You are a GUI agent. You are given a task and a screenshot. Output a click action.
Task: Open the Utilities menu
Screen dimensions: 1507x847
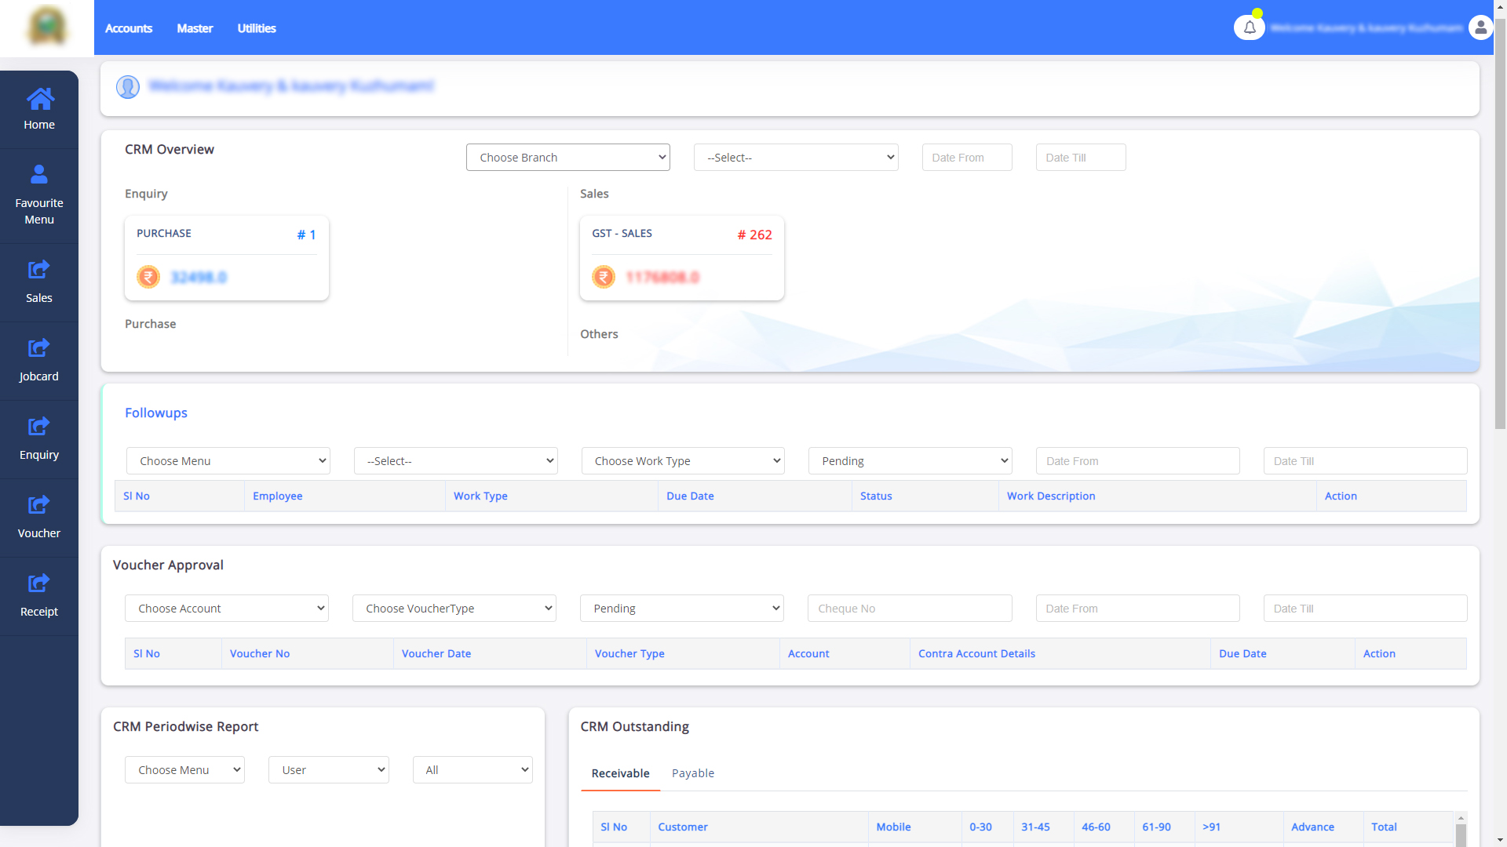coord(257,28)
